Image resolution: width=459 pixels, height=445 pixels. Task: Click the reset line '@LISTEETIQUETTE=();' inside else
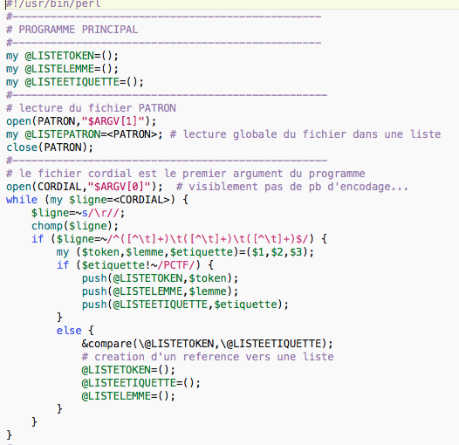(141, 383)
